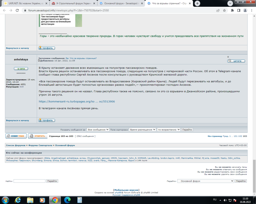Bookmark the page with the star icon
256x204 pixels.
(224, 10)
